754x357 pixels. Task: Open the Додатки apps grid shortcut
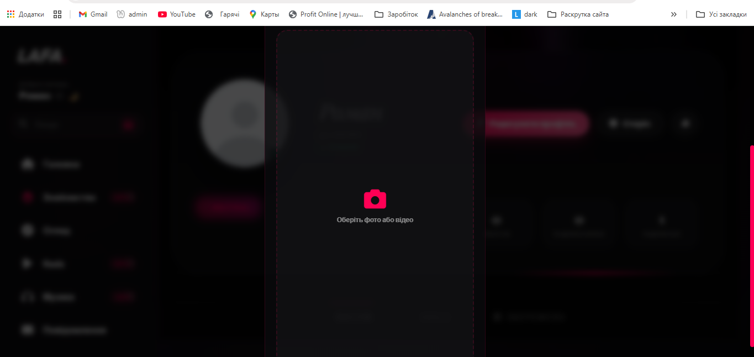coord(25,14)
